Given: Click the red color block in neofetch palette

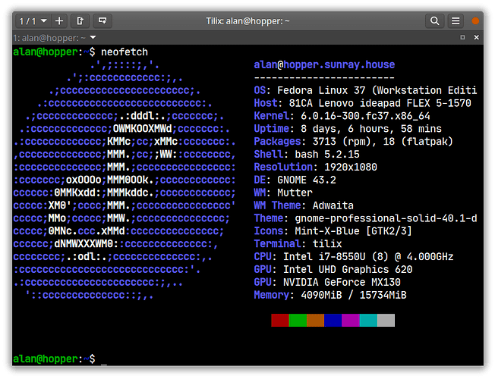Looking at the screenshot, I should [x=279, y=320].
